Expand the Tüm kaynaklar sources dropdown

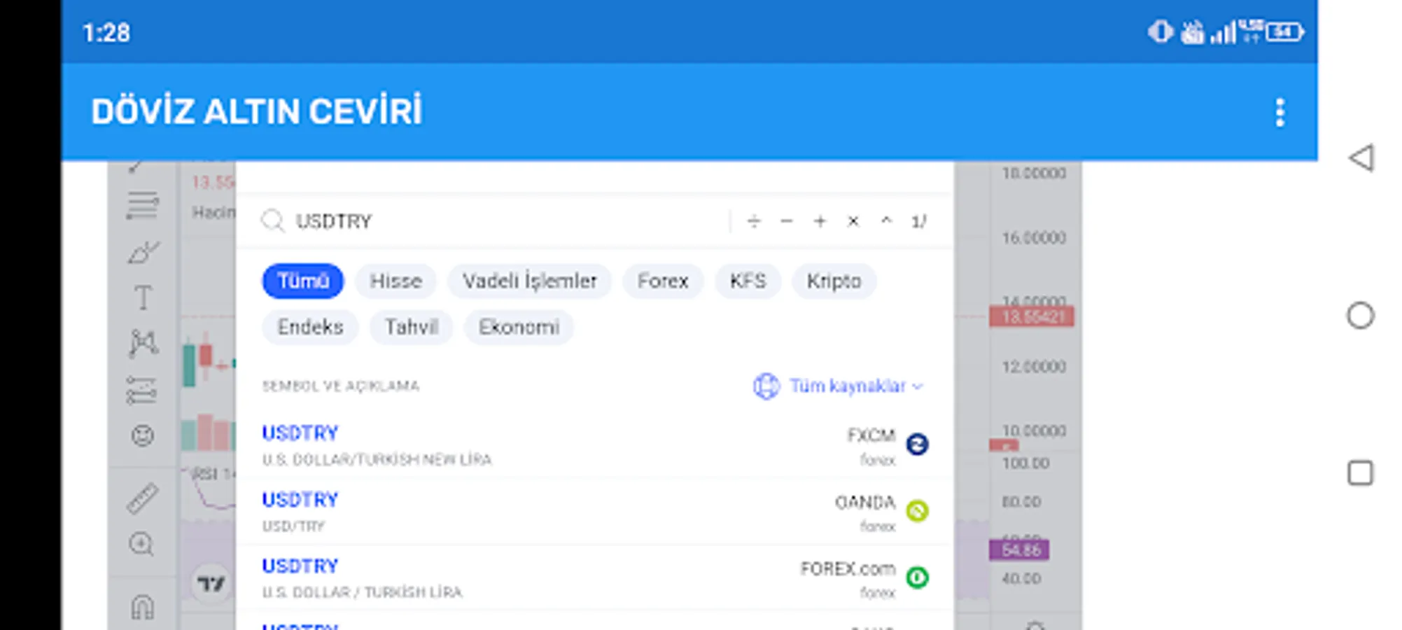[x=839, y=386]
